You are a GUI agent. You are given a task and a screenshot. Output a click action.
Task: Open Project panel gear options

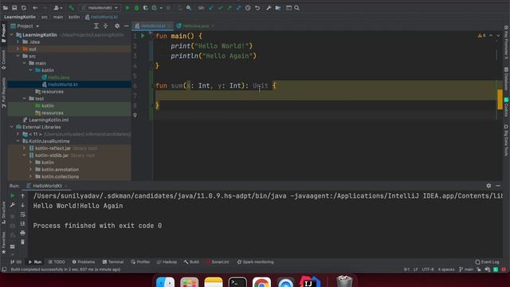coord(117,26)
